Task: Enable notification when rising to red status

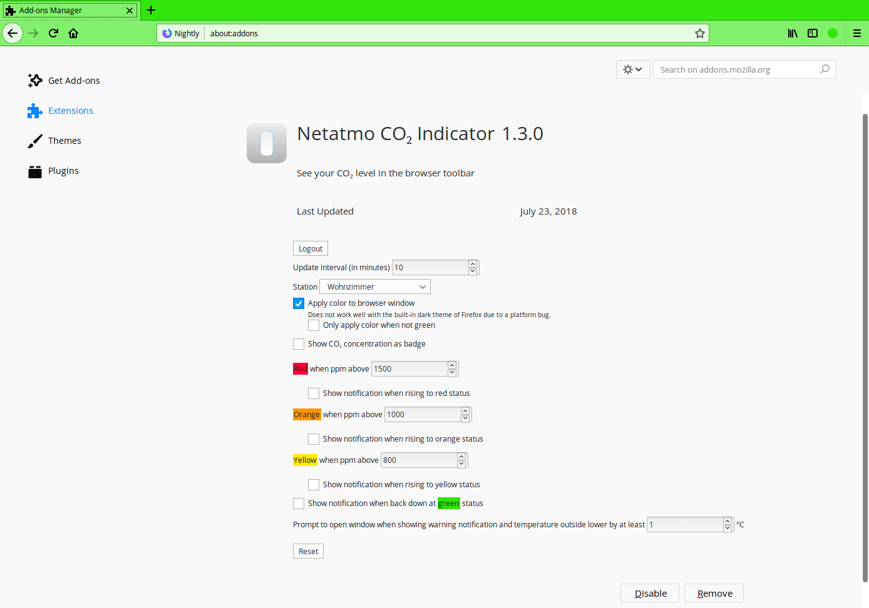Action: (x=314, y=393)
